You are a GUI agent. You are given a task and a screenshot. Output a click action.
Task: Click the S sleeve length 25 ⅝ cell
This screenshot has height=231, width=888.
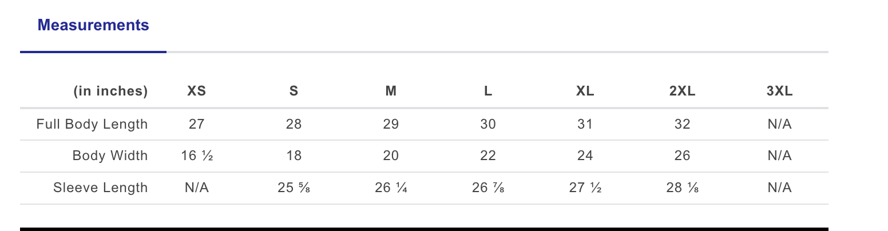pos(294,188)
